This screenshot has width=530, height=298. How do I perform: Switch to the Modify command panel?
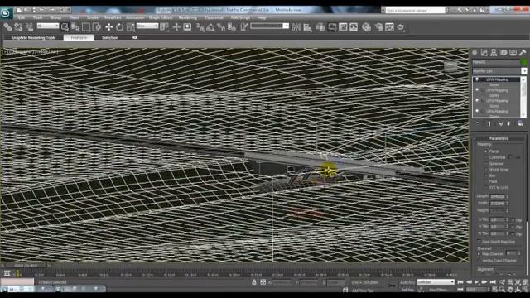tap(484, 53)
